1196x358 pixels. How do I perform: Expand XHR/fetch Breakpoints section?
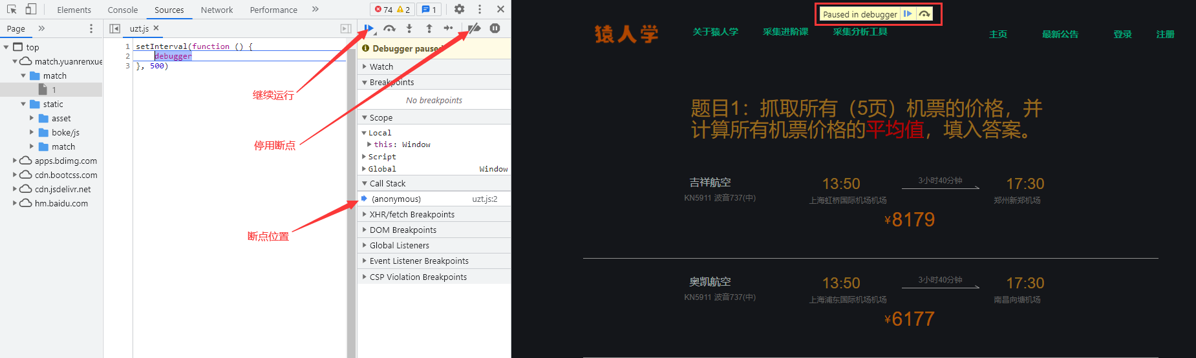click(412, 214)
